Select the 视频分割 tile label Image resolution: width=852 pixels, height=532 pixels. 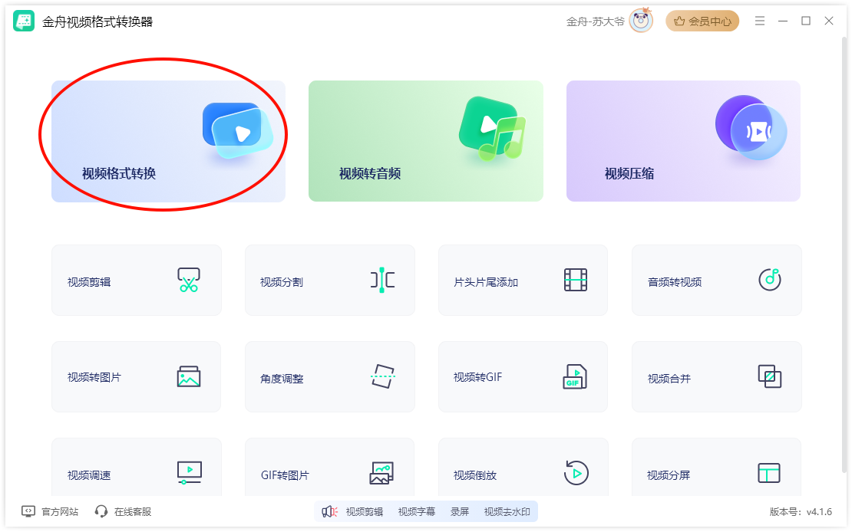pos(282,282)
